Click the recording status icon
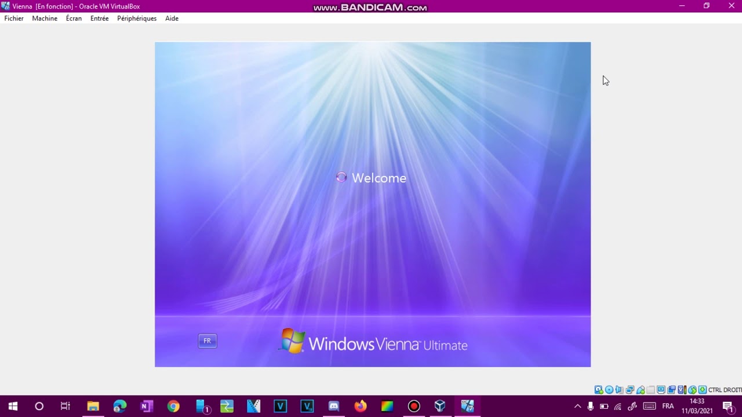 click(671, 390)
